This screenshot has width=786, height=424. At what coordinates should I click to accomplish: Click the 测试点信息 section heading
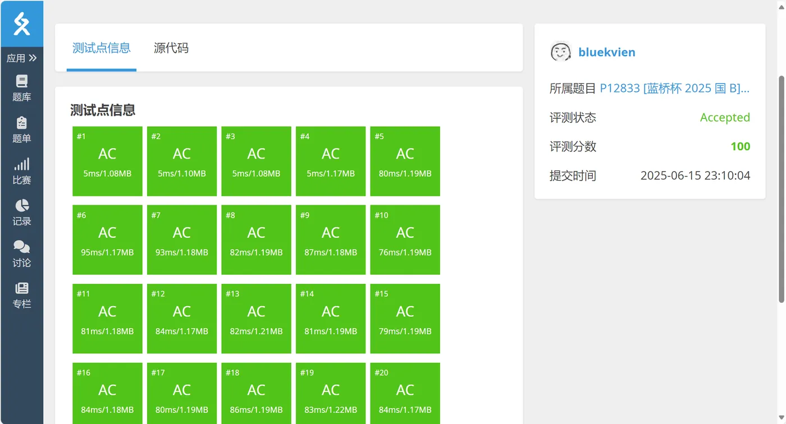[103, 110]
